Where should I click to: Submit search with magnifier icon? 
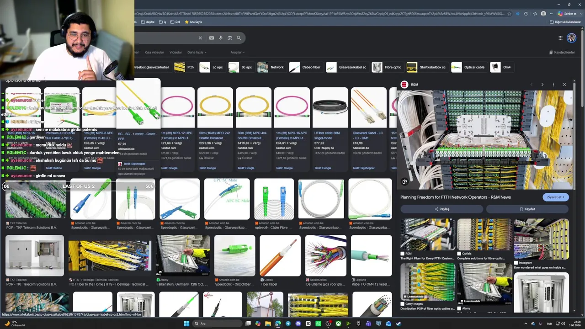click(x=239, y=38)
